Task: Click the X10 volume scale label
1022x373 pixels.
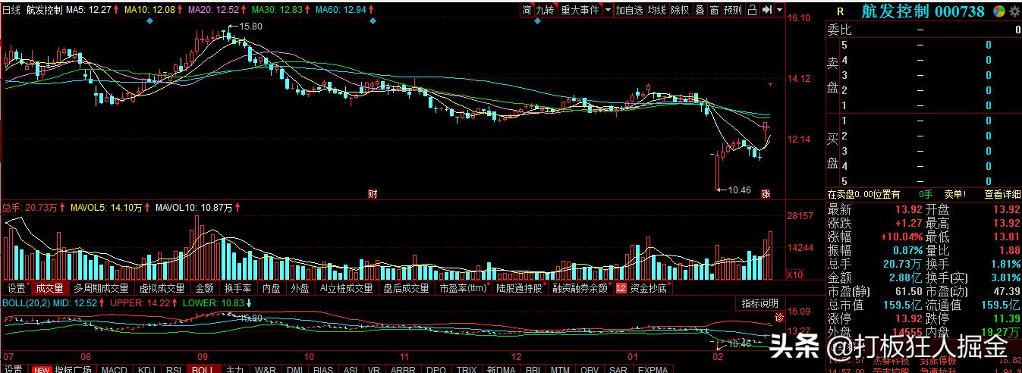Action: click(794, 274)
